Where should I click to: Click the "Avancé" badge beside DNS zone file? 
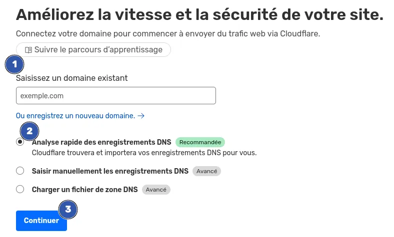click(x=156, y=190)
